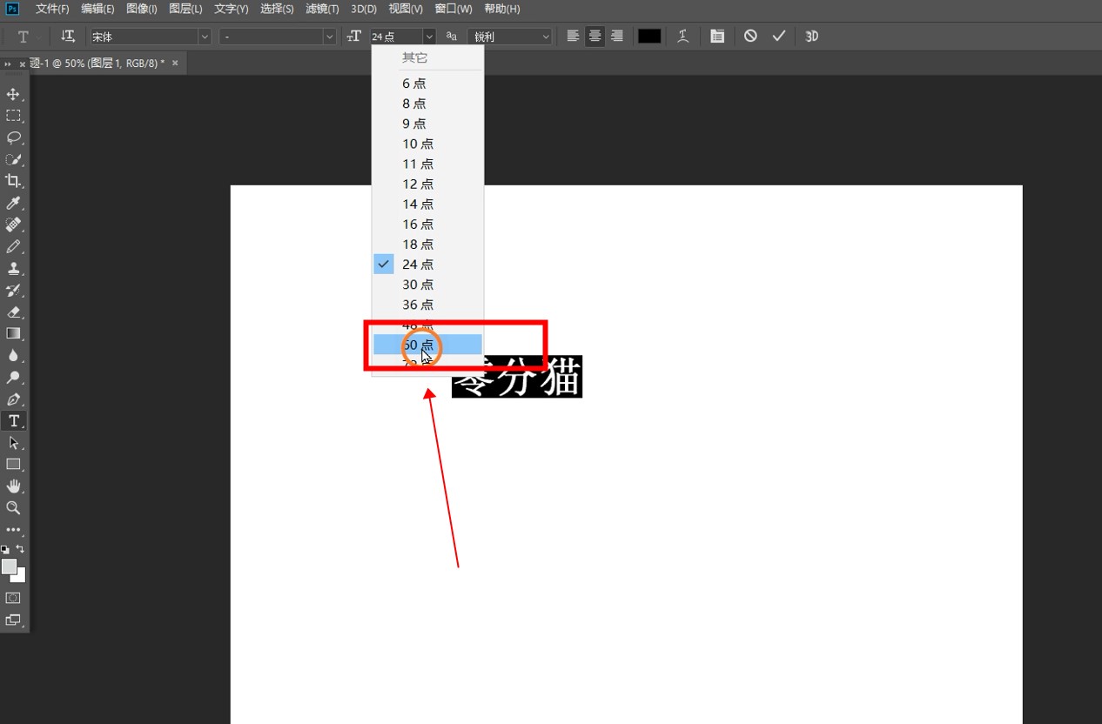Enable left align text
The height and width of the screenshot is (724, 1102).
[x=573, y=37]
